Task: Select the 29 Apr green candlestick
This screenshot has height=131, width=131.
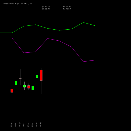Action: (x=33, y=88)
